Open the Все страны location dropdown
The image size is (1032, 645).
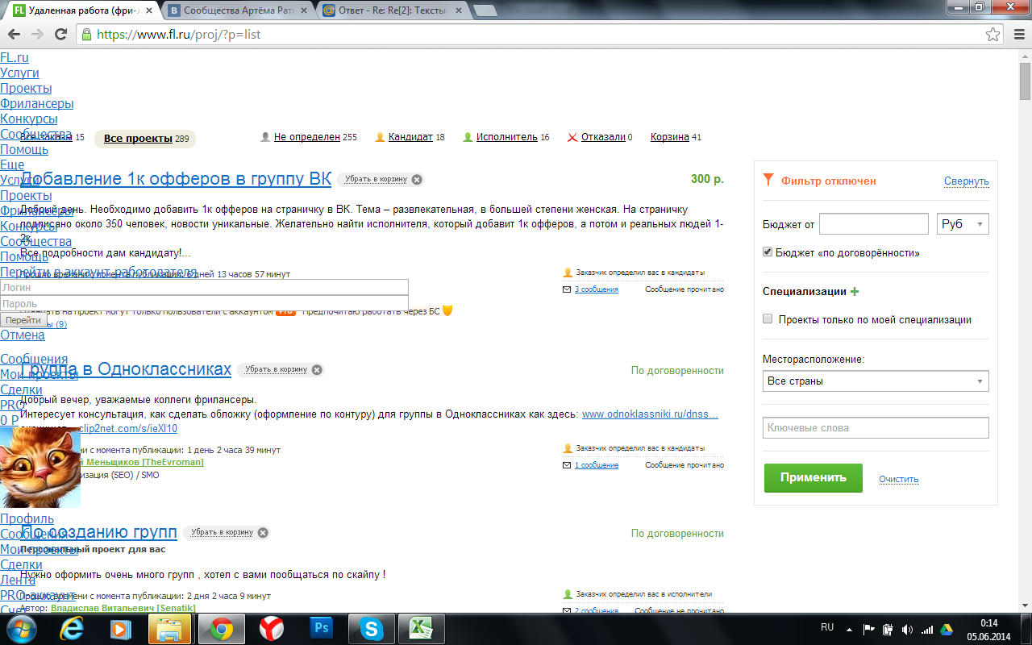[x=876, y=381]
